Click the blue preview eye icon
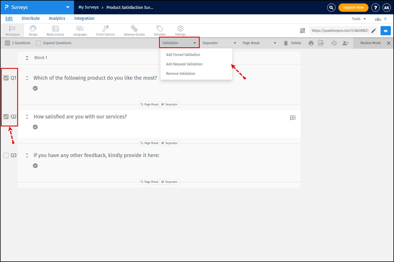This screenshot has width=394, height=262. [385, 31]
